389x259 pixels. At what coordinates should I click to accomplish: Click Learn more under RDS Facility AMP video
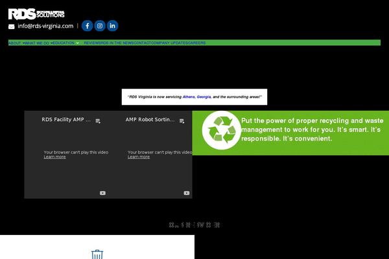point(55,157)
